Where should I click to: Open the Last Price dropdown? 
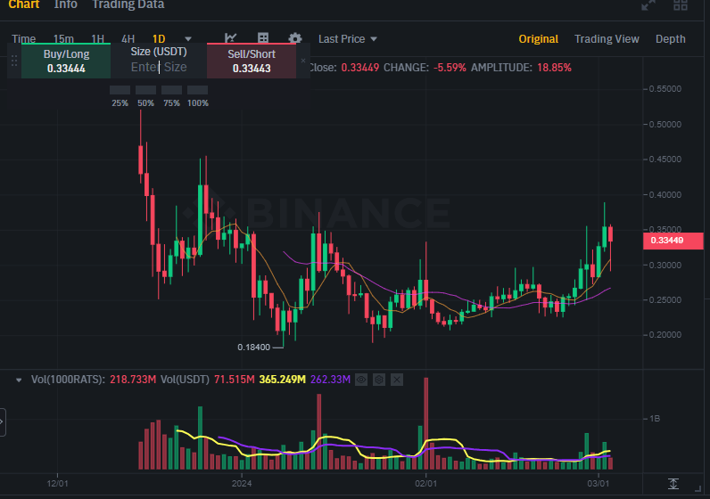(x=347, y=39)
